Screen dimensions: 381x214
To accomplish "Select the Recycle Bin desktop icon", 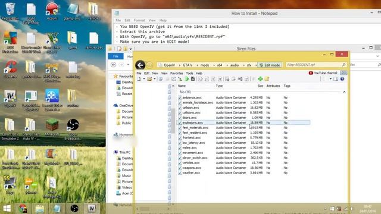I will [10, 12].
